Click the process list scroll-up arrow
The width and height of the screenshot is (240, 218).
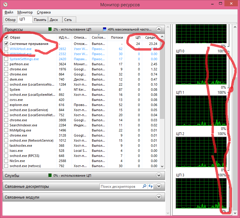(x=162, y=37)
